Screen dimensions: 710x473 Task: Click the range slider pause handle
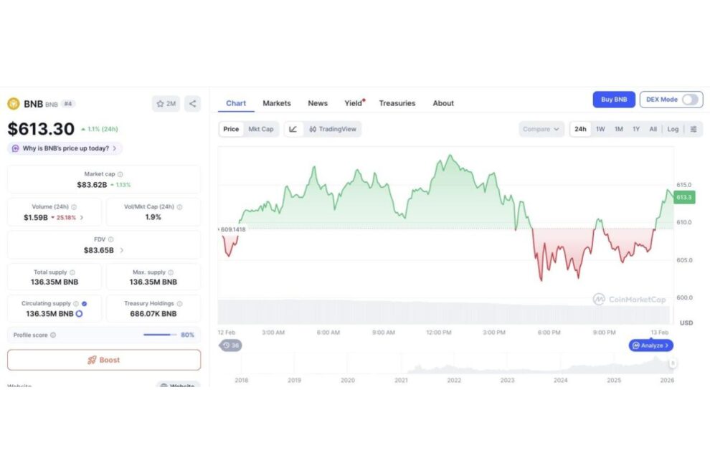point(673,363)
